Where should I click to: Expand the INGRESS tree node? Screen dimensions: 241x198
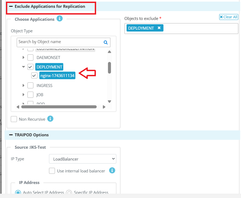[23, 85]
